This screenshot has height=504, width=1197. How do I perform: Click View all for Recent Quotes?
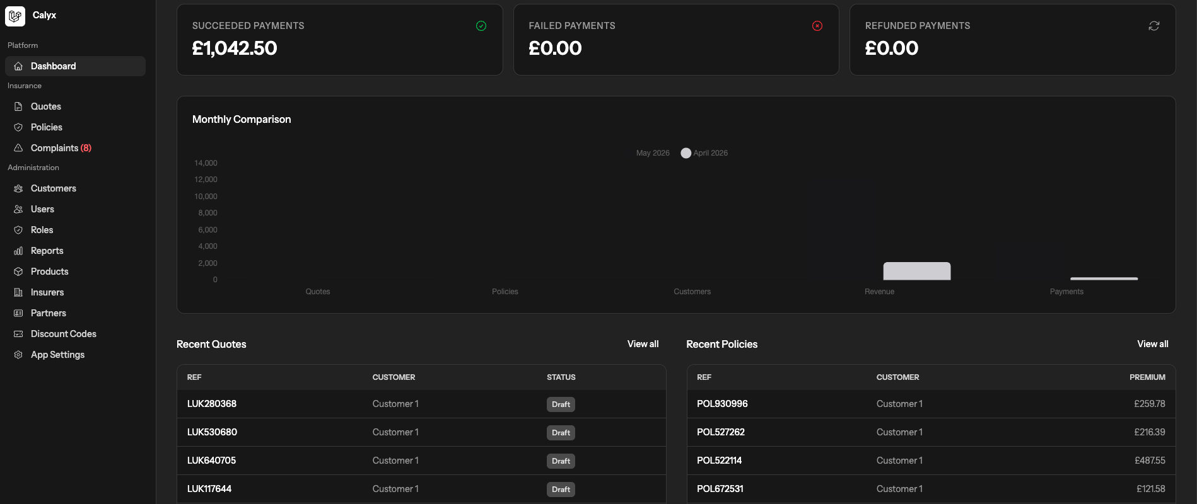(x=643, y=344)
